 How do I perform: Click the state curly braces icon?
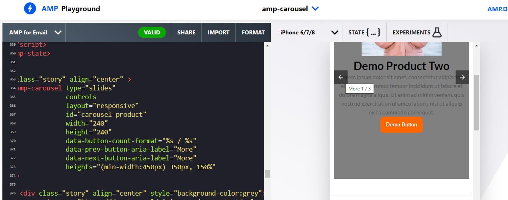point(373,32)
